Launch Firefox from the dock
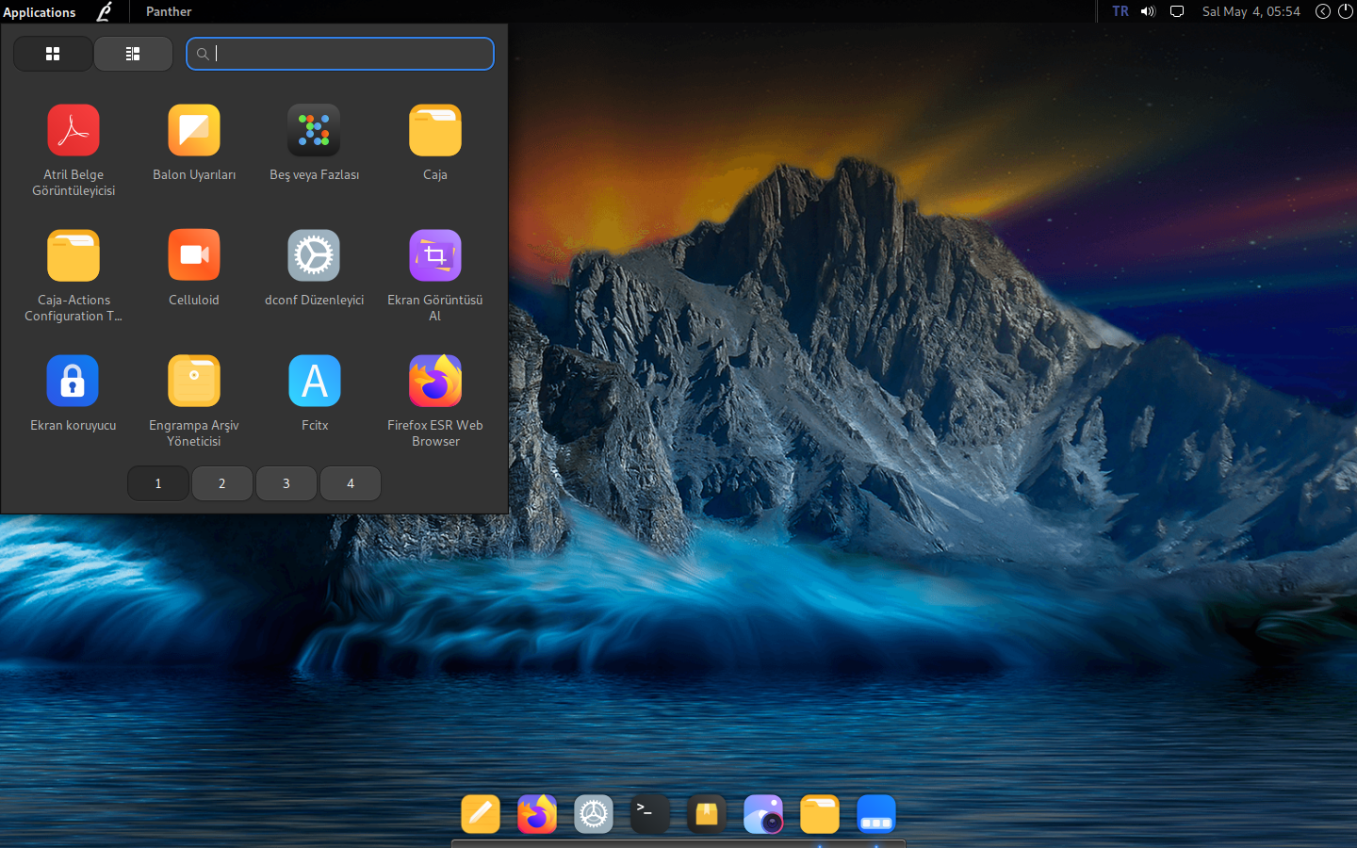 point(537,814)
